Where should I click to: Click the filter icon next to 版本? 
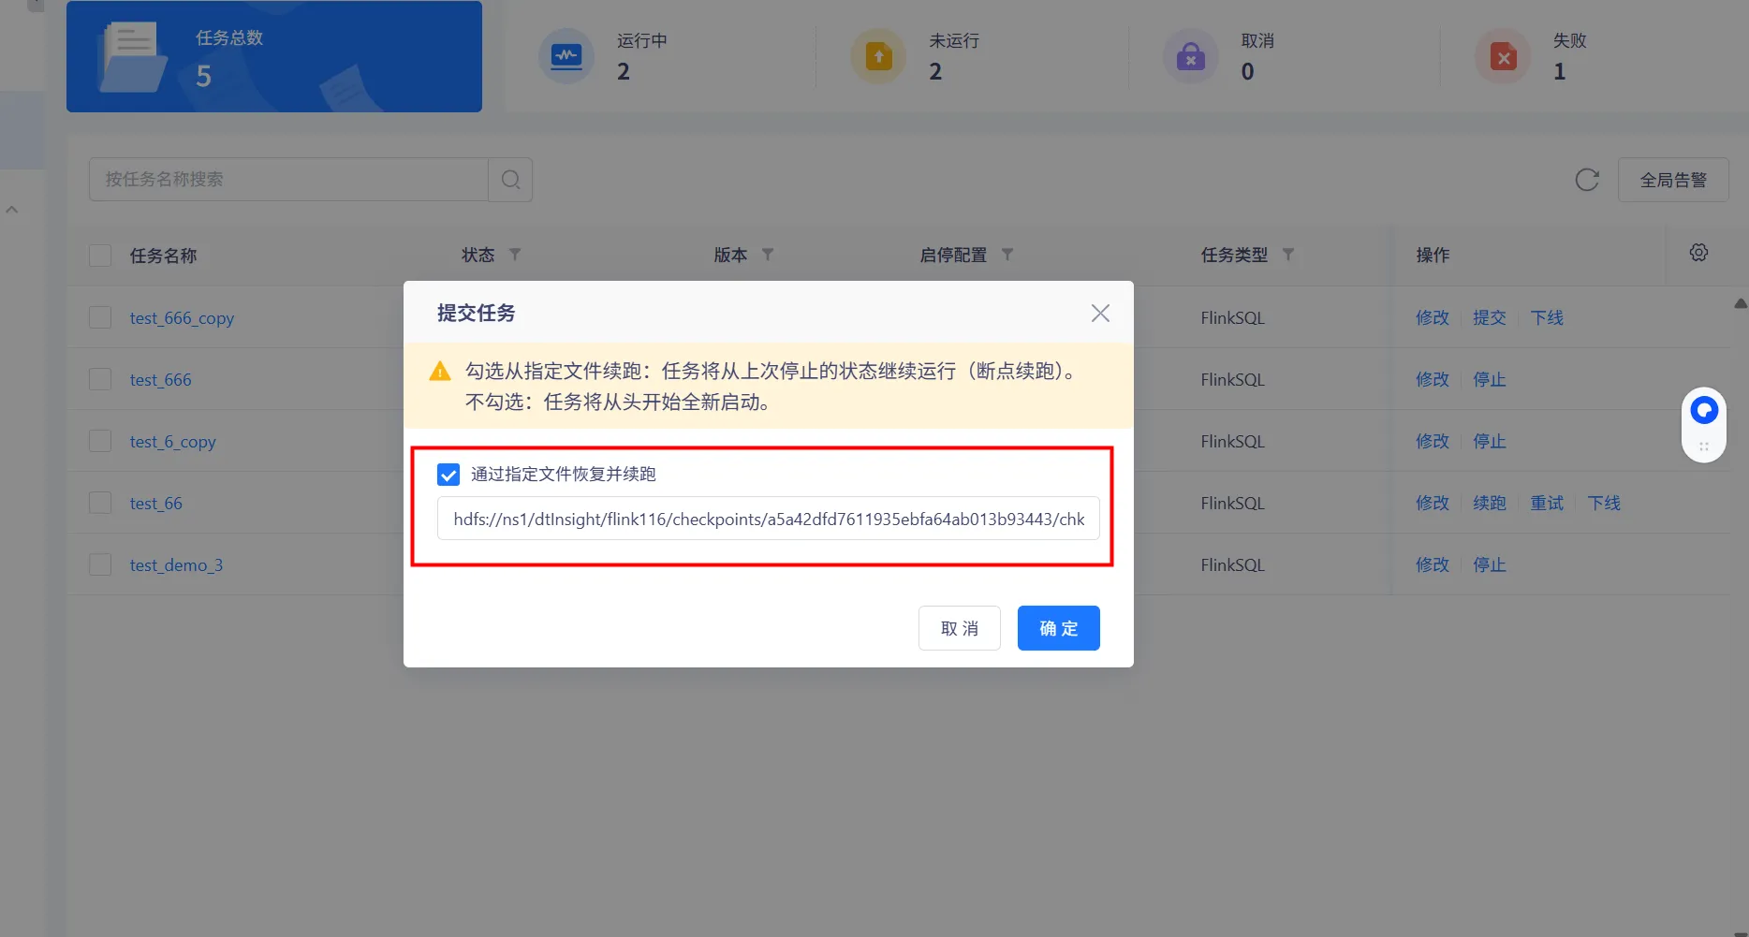pyautogui.click(x=768, y=255)
